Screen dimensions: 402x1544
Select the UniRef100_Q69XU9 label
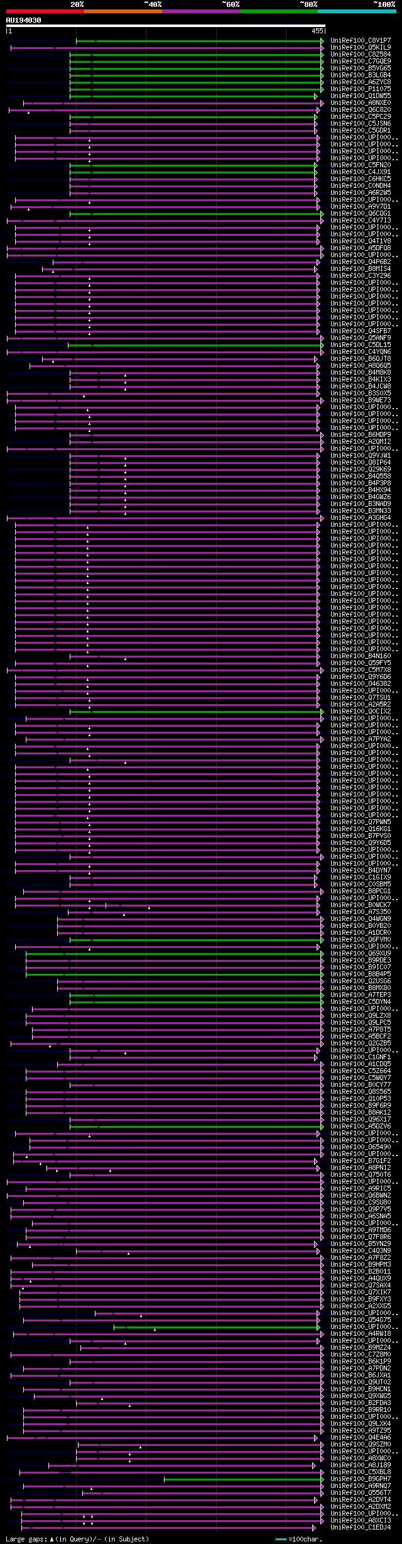361,953
